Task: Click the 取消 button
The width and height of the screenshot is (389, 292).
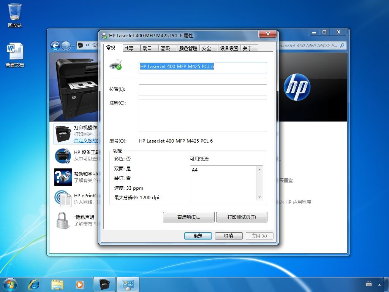Action: coord(229,236)
